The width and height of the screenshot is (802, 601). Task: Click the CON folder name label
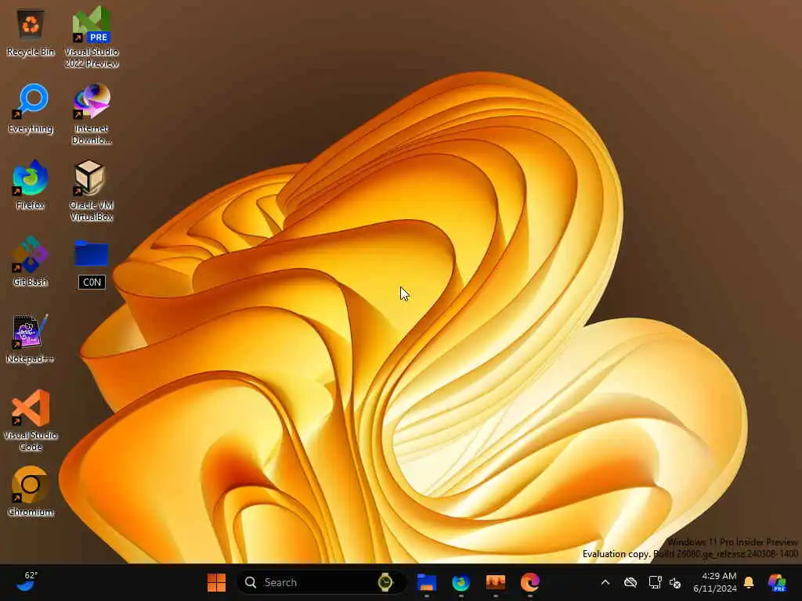pos(92,282)
